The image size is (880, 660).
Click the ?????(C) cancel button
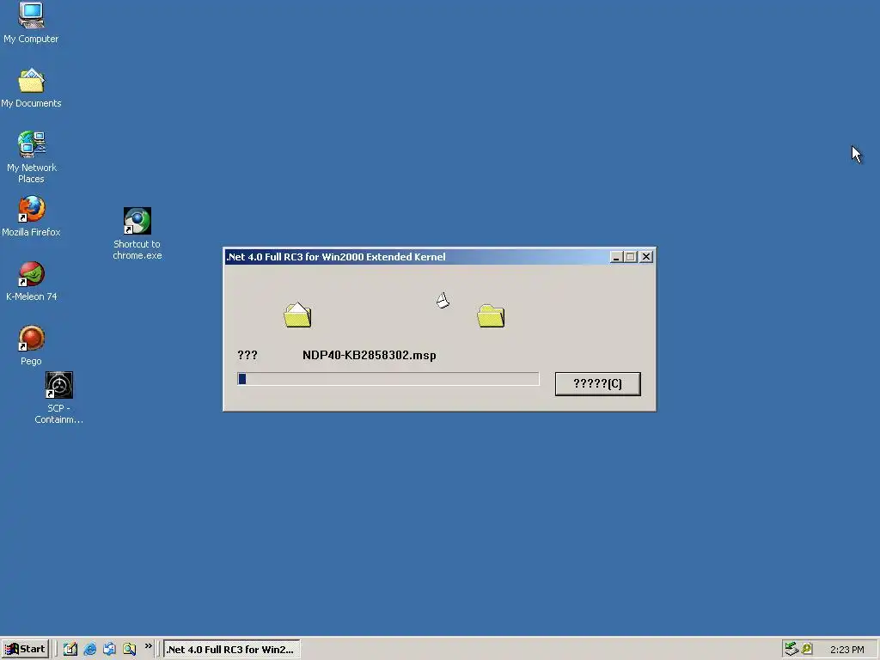click(x=598, y=384)
